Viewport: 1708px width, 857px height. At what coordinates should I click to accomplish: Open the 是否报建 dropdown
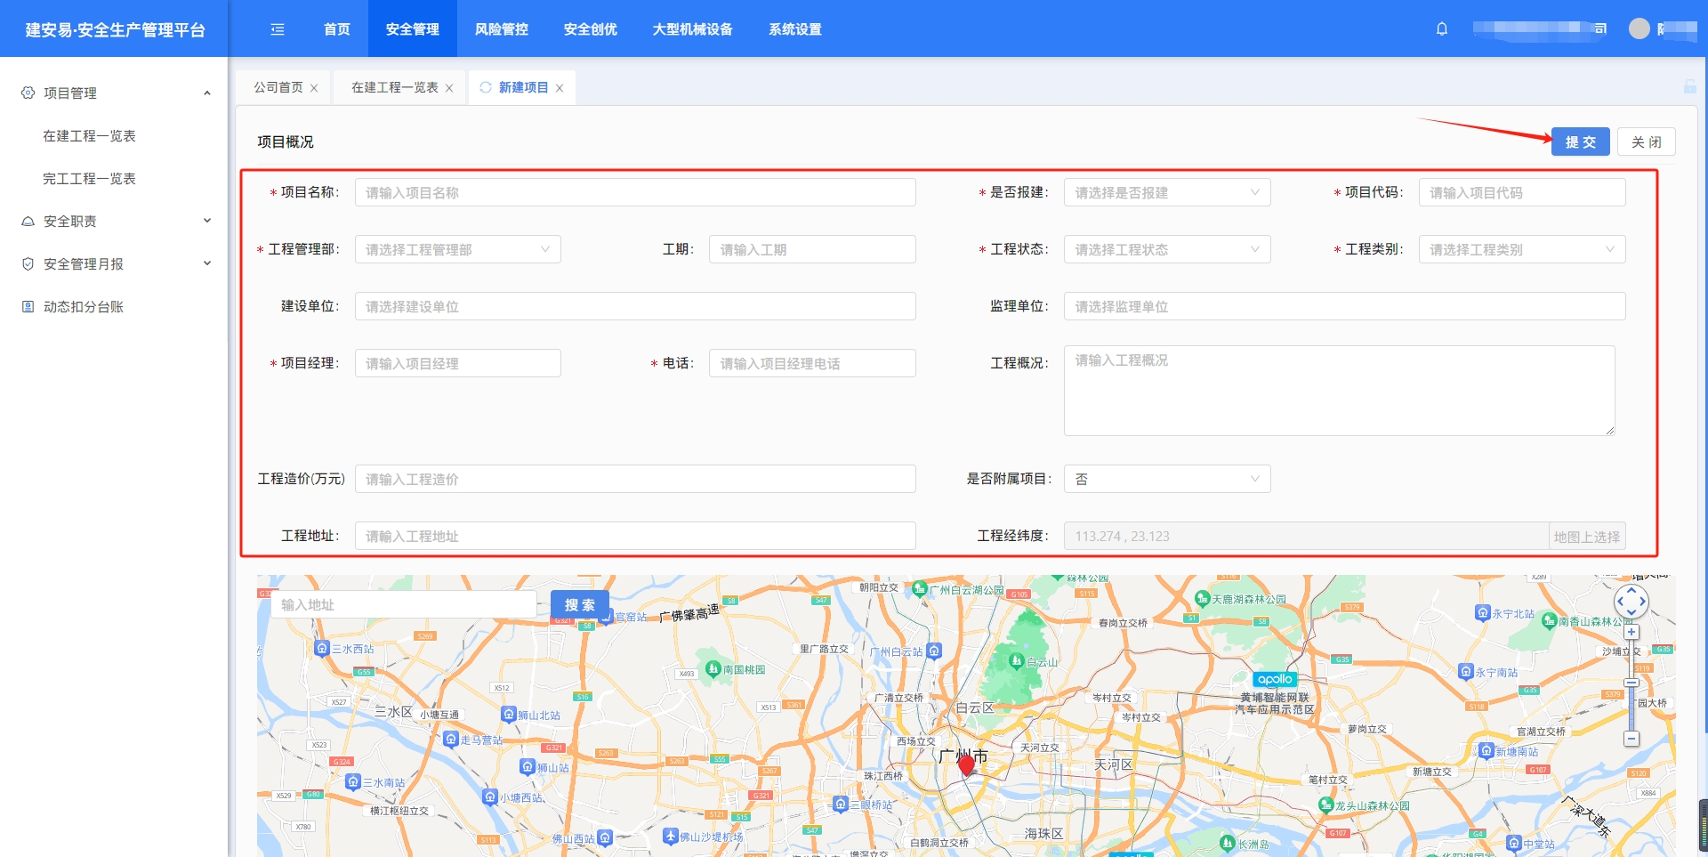1166,192
